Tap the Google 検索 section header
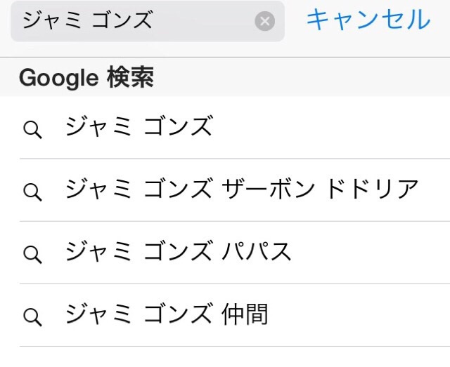The width and height of the screenshot is (450, 367). tap(225, 77)
